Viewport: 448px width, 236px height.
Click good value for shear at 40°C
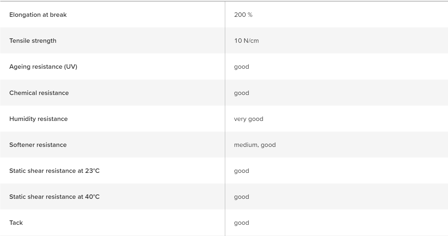tap(241, 197)
